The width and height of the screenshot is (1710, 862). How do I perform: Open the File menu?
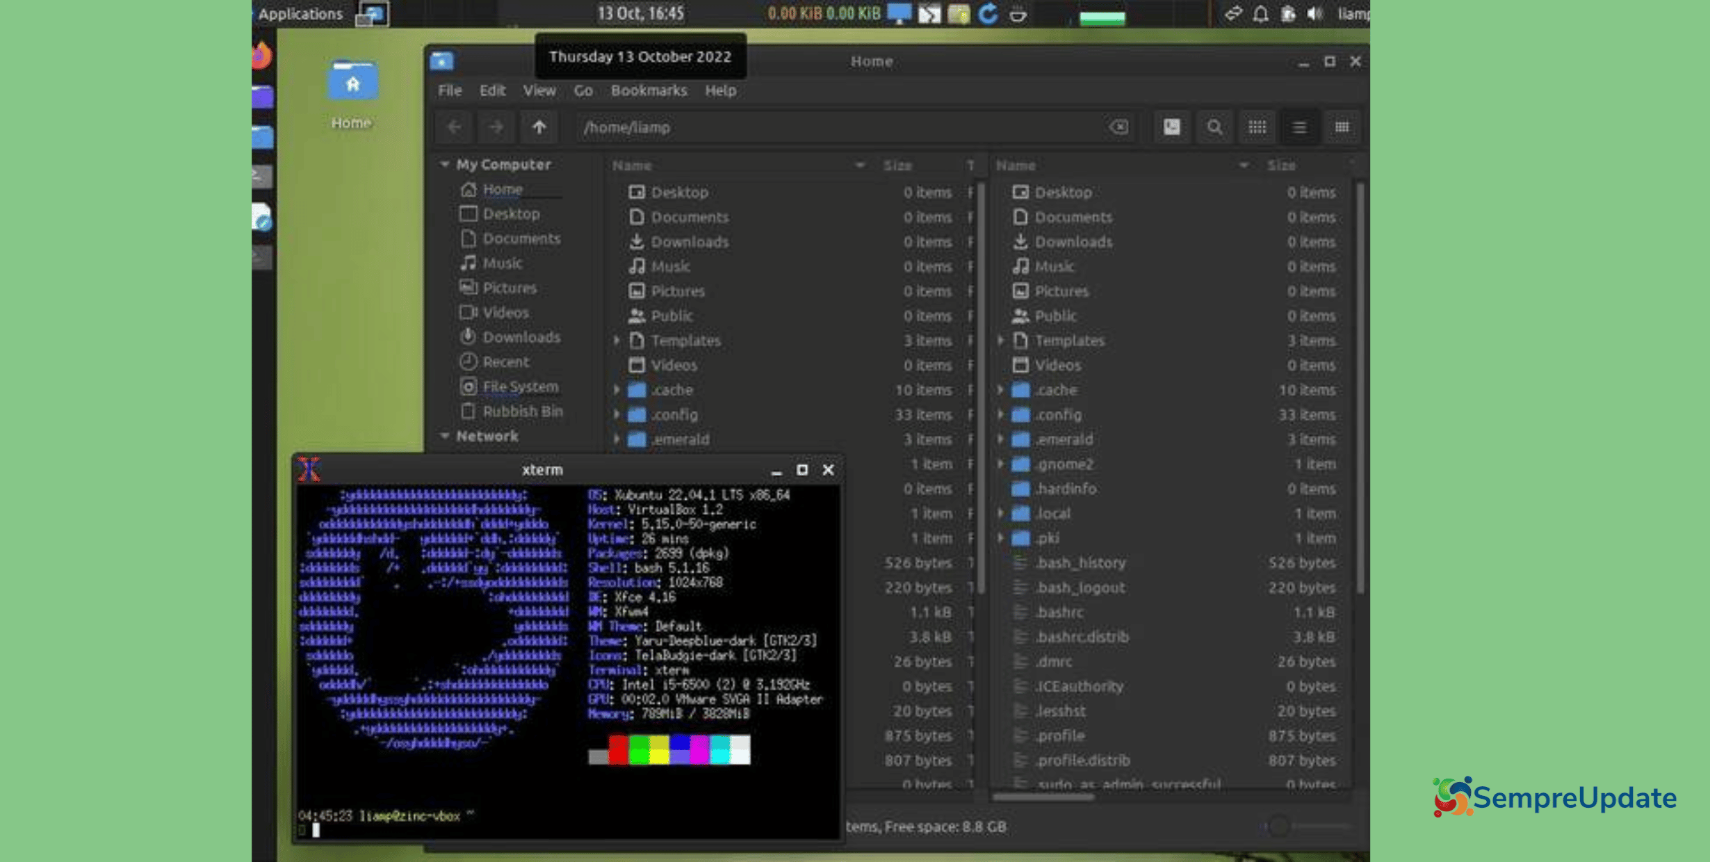[450, 90]
